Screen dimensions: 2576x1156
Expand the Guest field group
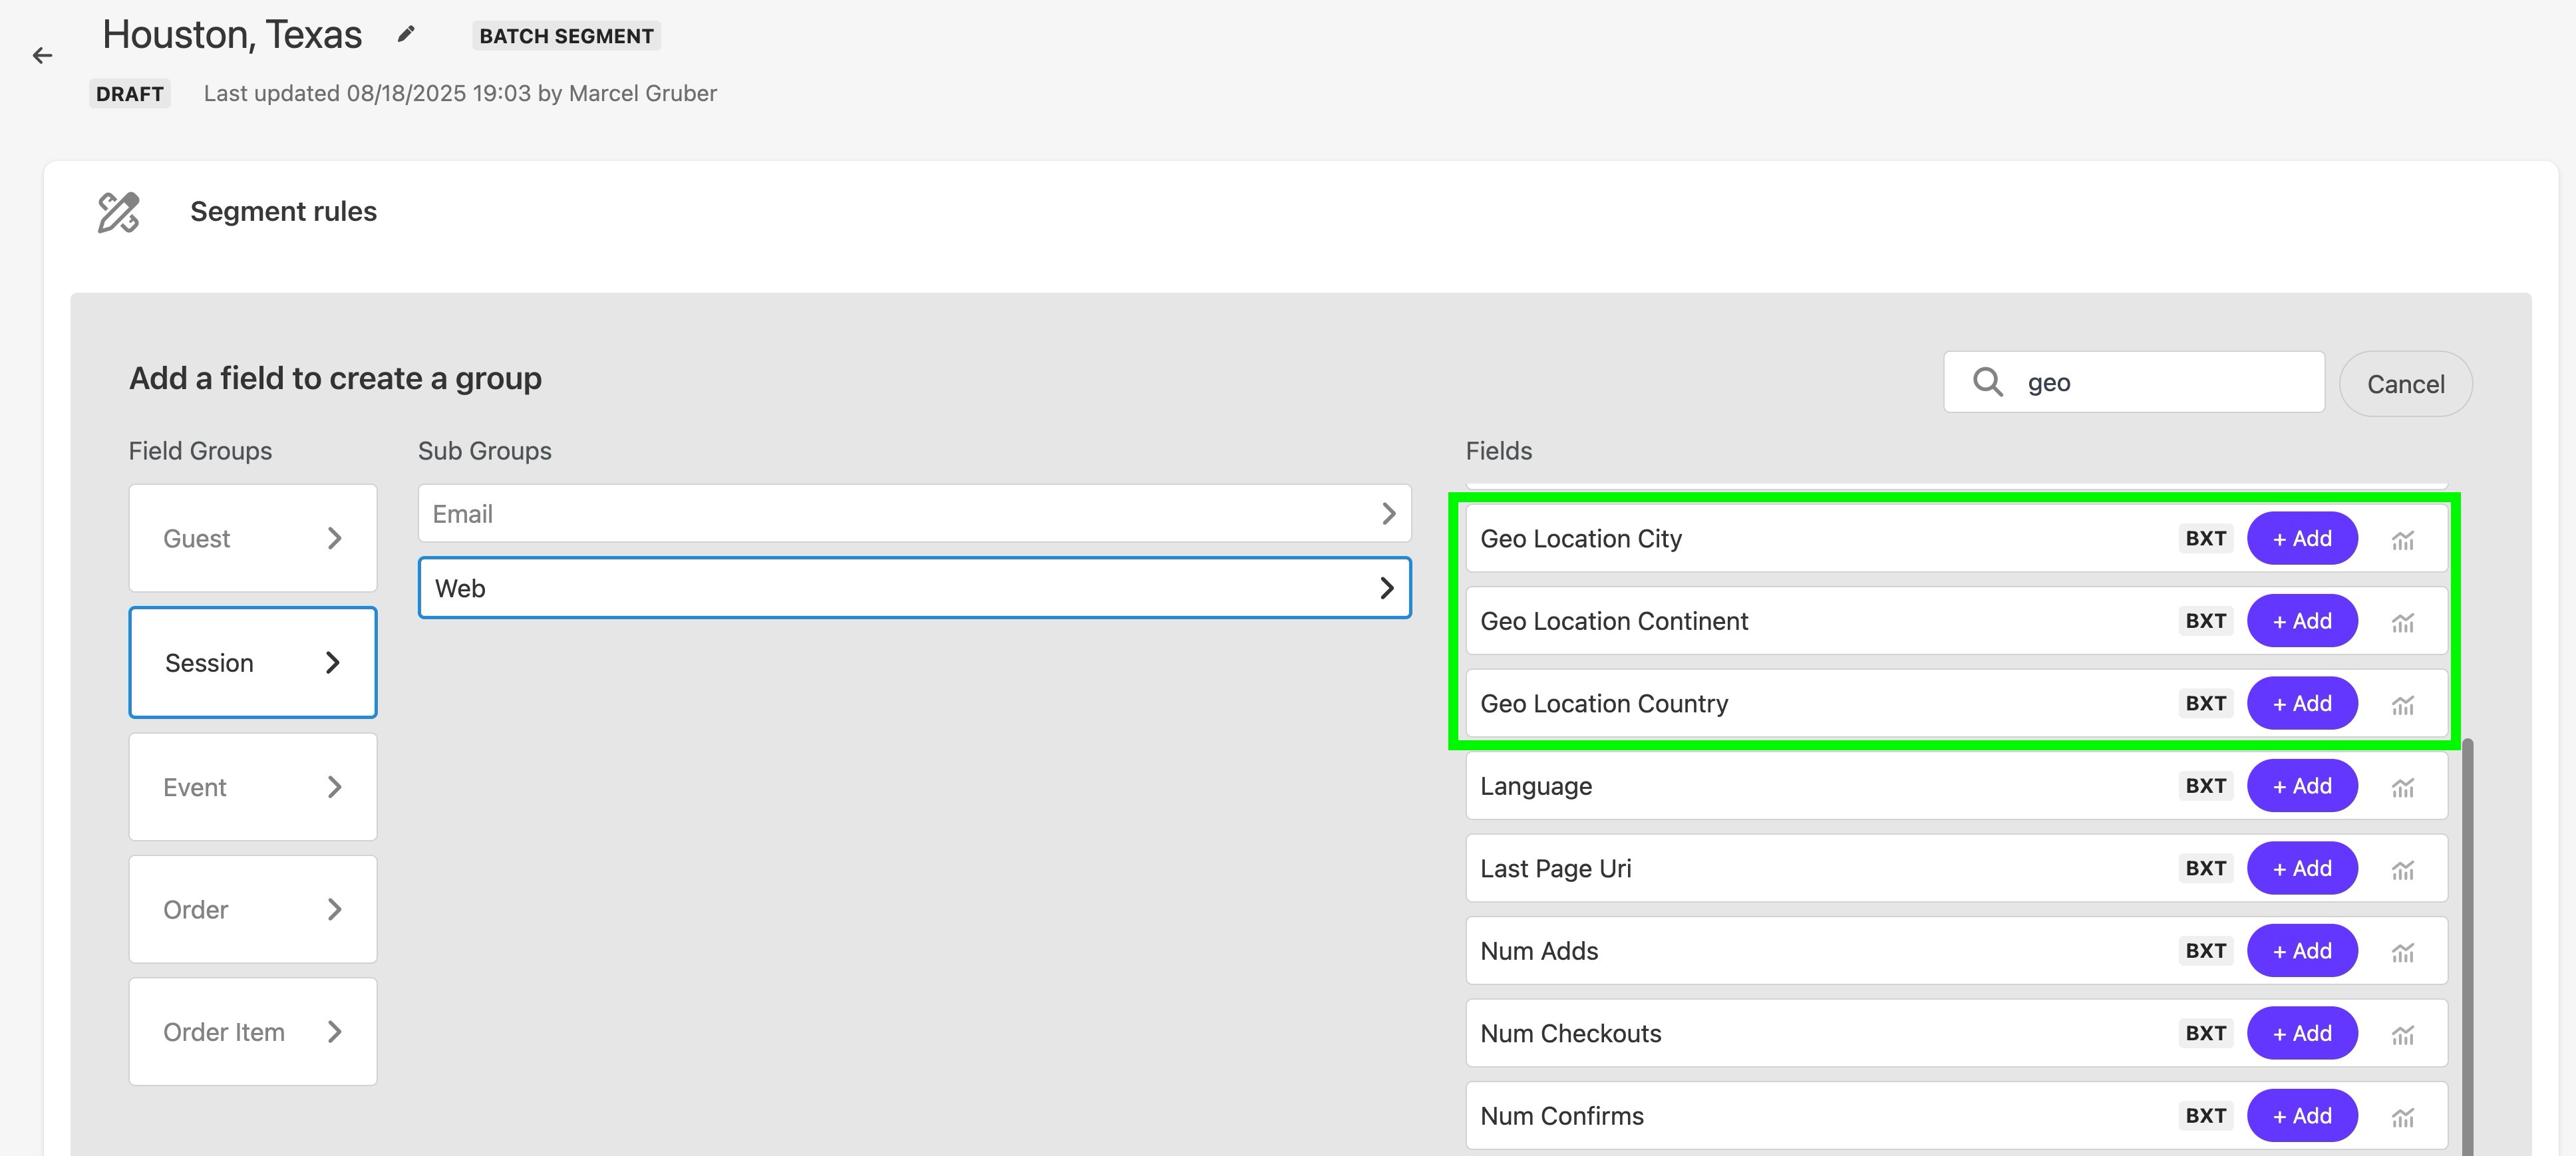coord(252,539)
